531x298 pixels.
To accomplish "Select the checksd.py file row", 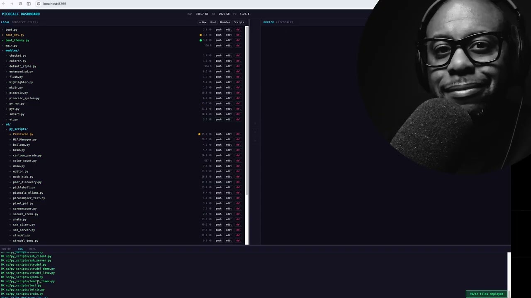I will point(123,55).
